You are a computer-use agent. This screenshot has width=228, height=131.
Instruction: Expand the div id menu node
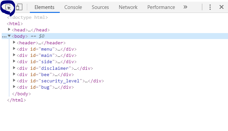click(14, 49)
